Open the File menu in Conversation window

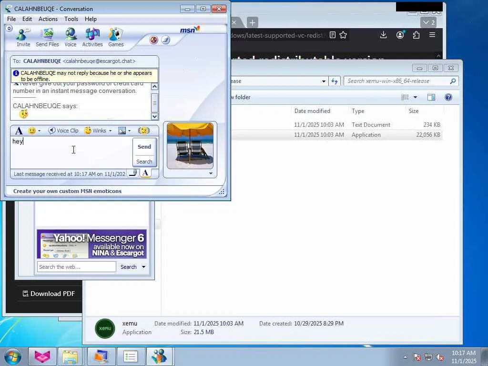(x=11, y=19)
